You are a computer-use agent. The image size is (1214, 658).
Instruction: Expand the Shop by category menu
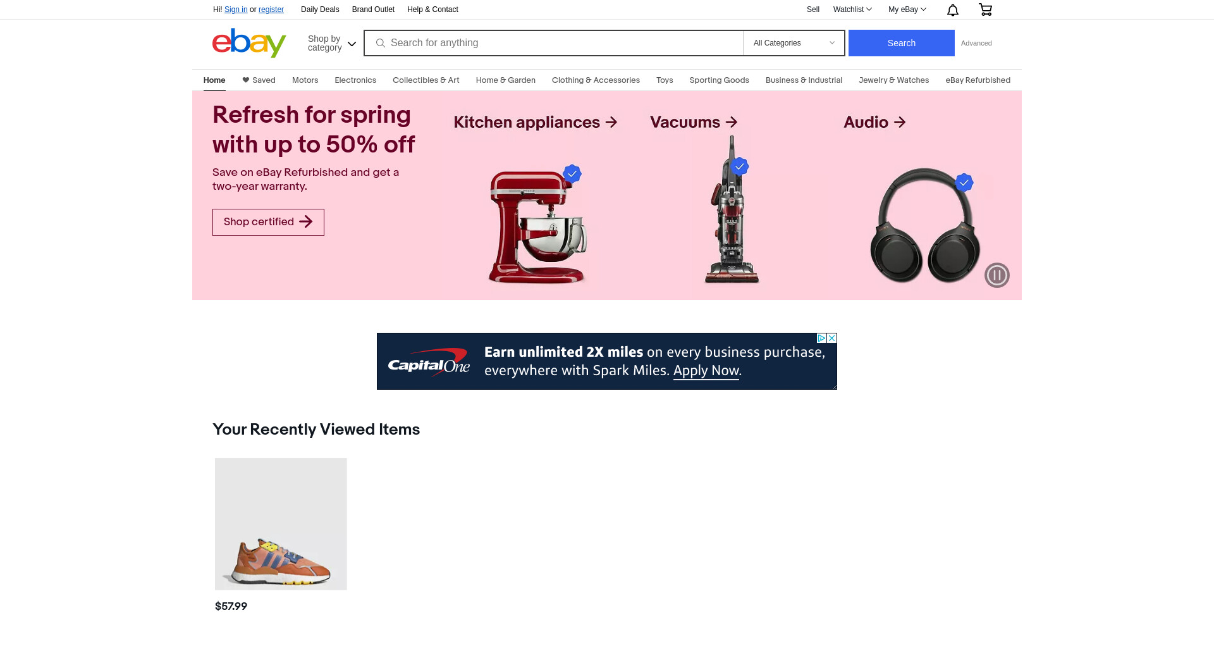pos(332,43)
